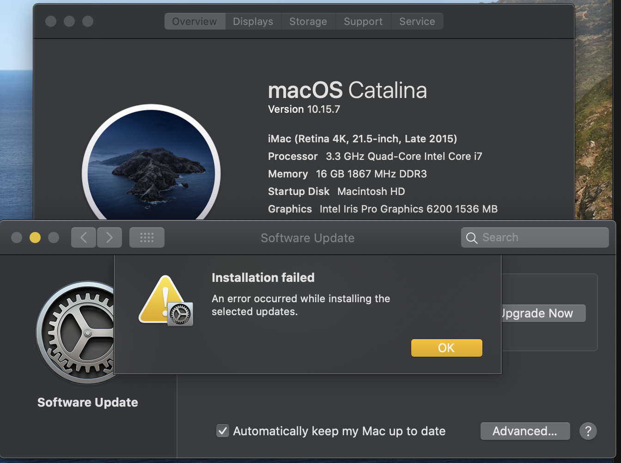The image size is (621, 463).
Task: Click Memory 16 GB 1867 MHz DDR3 text
Action: coord(347,174)
